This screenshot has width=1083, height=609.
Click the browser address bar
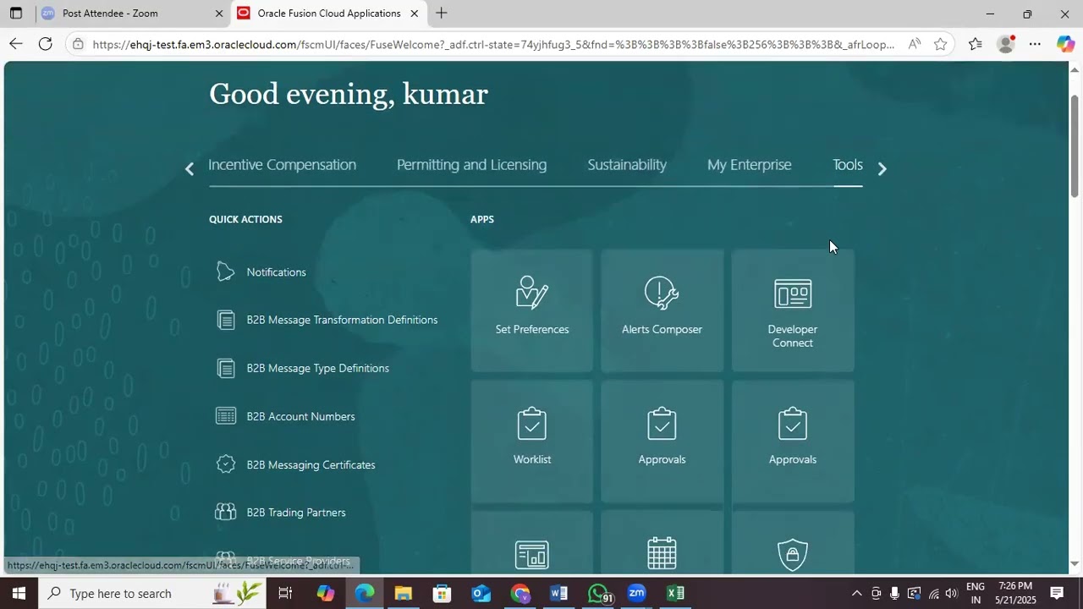click(493, 44)
